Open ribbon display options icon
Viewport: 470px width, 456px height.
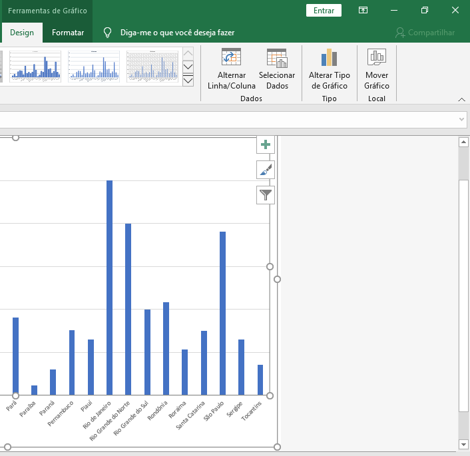click(363, 10)
